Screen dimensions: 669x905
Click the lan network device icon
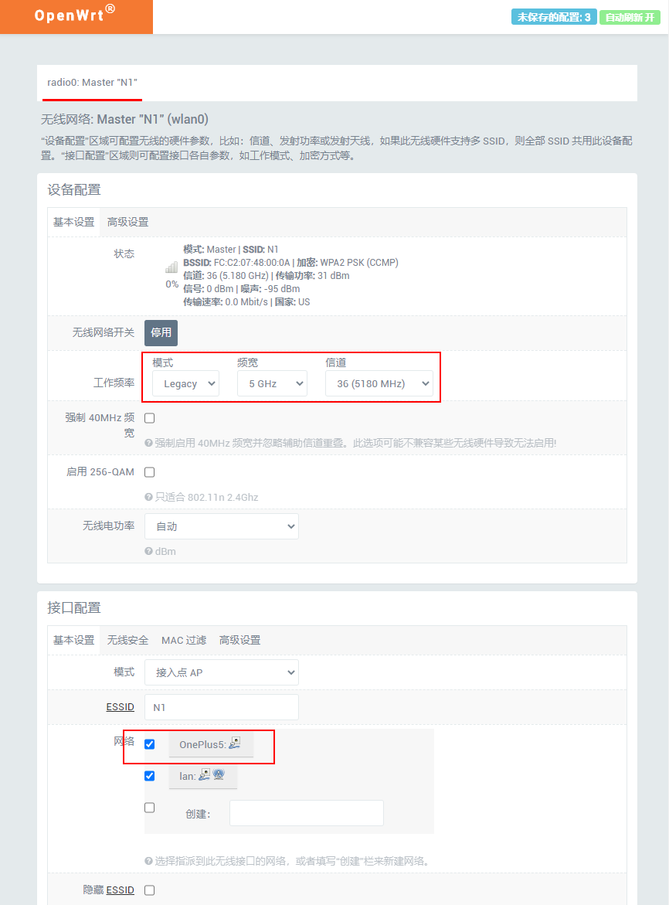click(204, 774)
